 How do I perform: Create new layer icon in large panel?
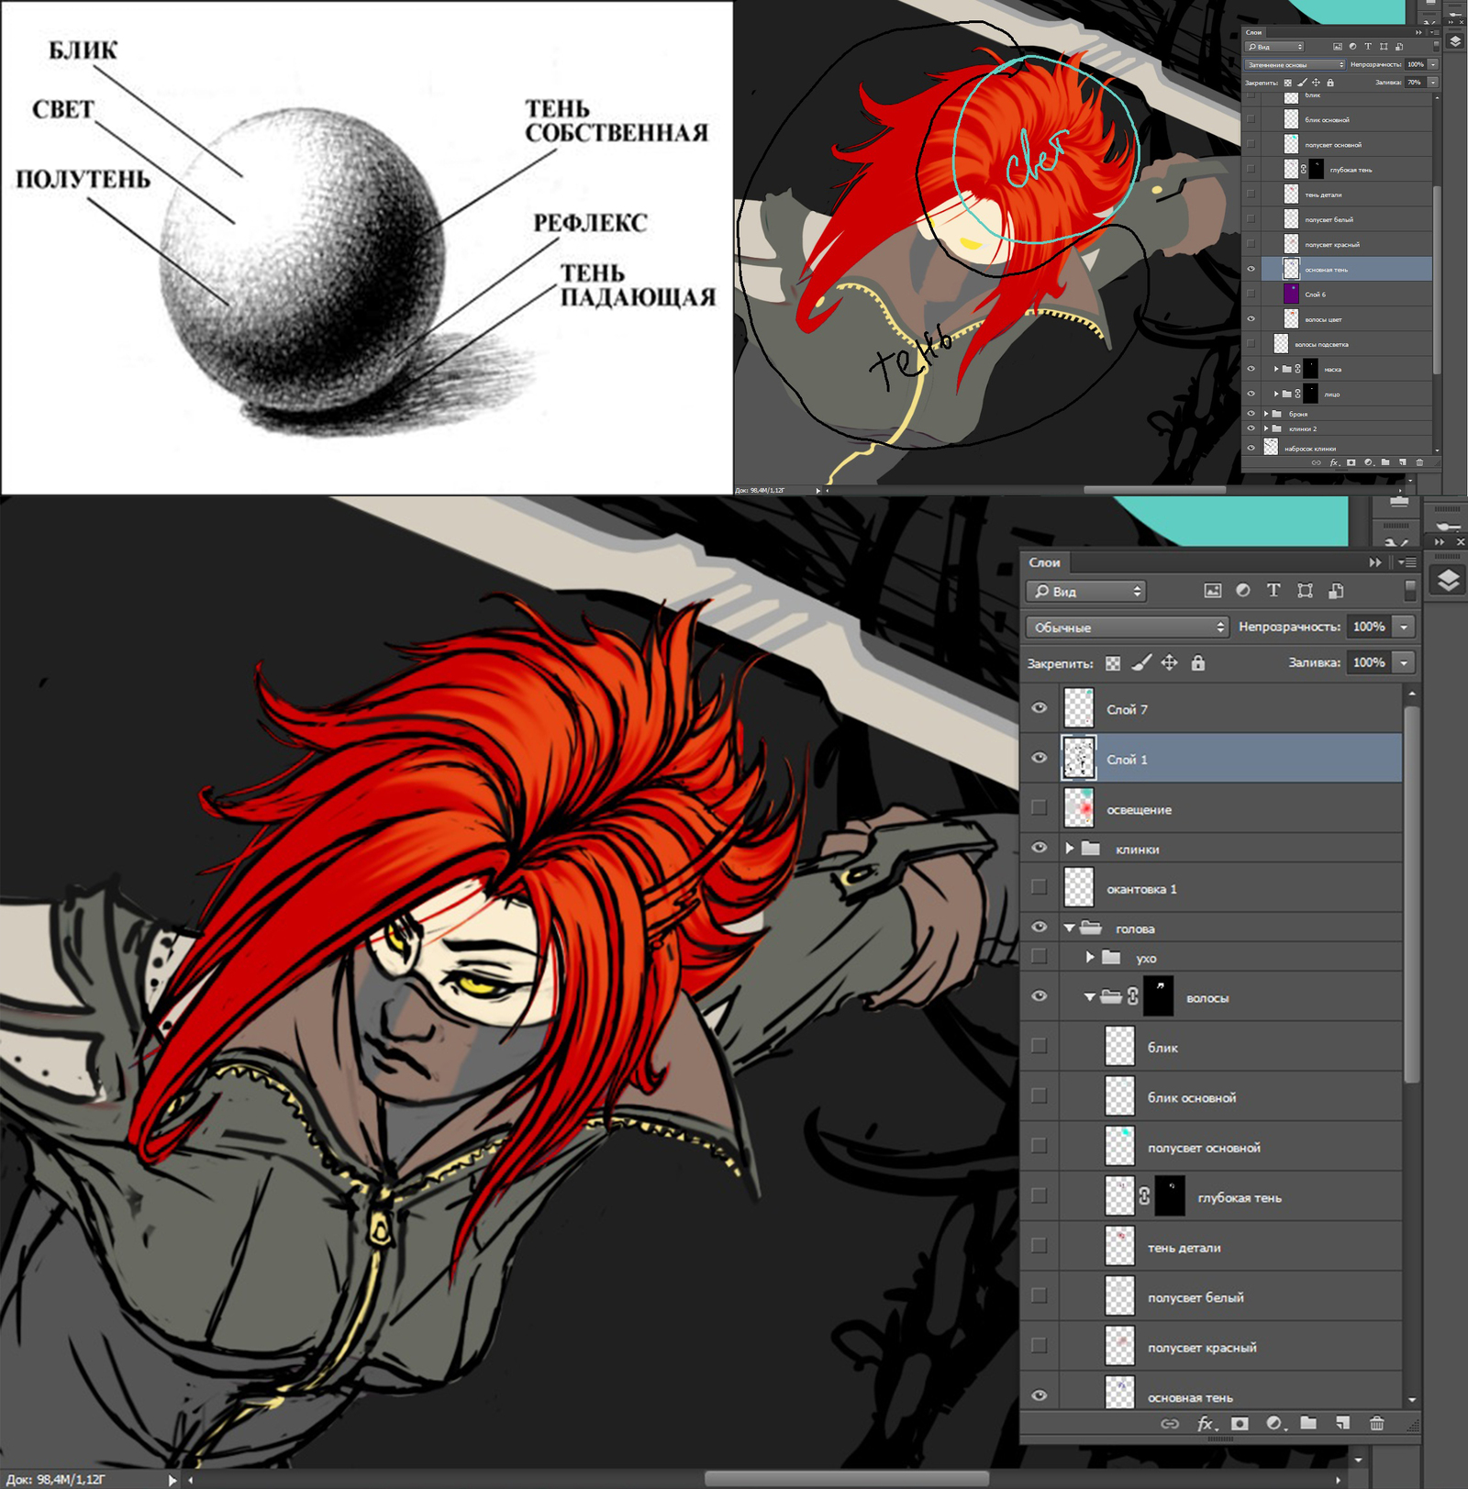click(1342, 1424)
